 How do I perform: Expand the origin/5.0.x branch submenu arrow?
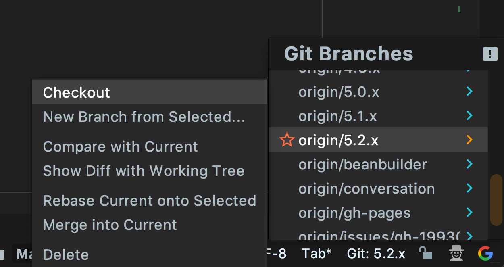click(469, 92)
